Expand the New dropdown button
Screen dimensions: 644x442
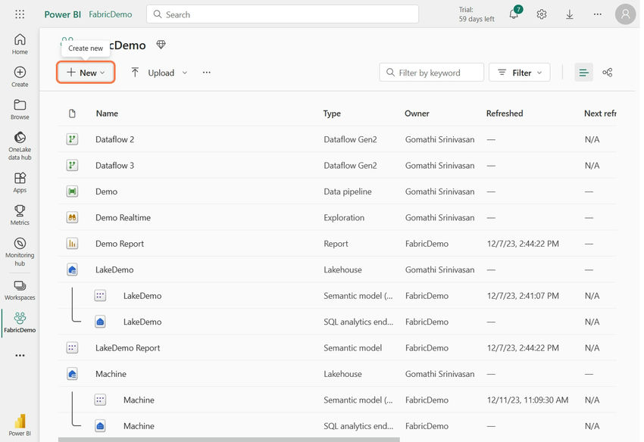[x=86, y=73]
